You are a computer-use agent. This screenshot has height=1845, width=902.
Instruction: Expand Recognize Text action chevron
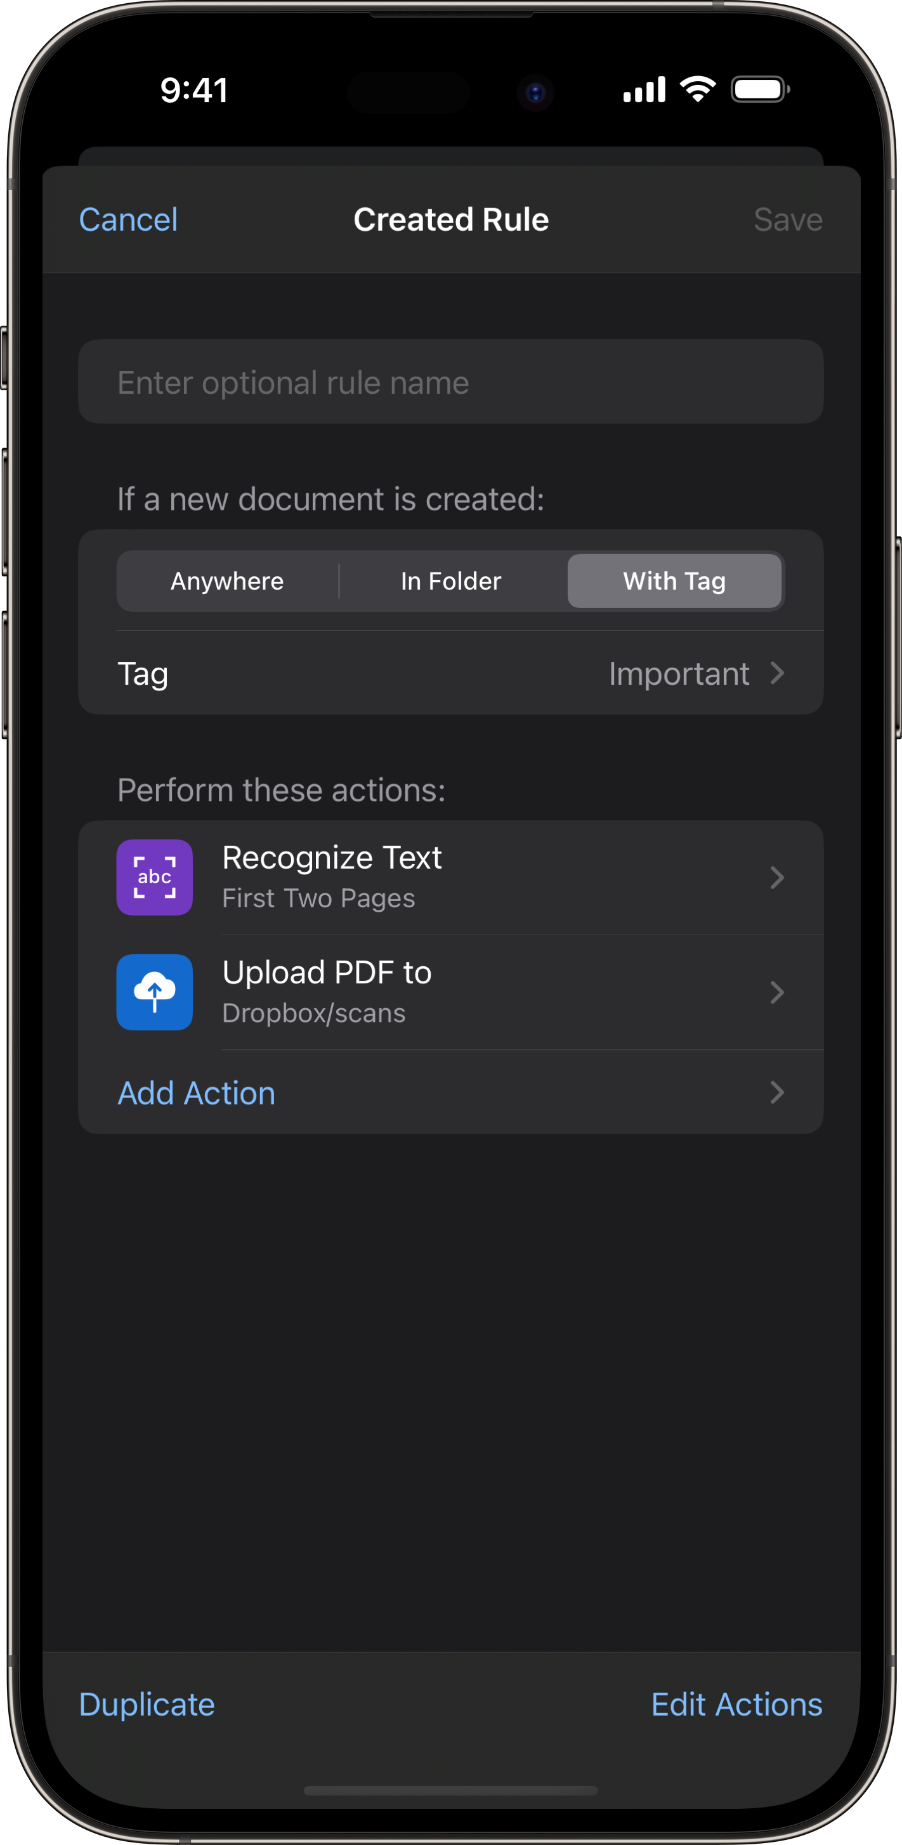point(776,877)
